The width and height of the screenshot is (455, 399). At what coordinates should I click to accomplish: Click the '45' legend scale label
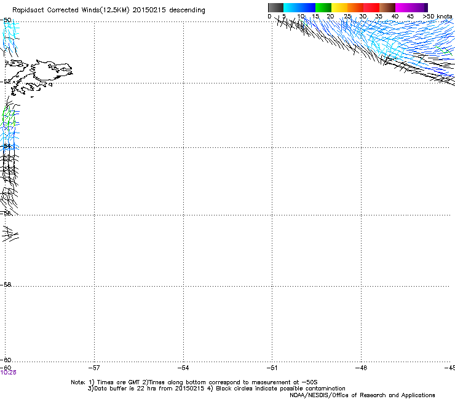pyautogui.click(x=410, y=17)
